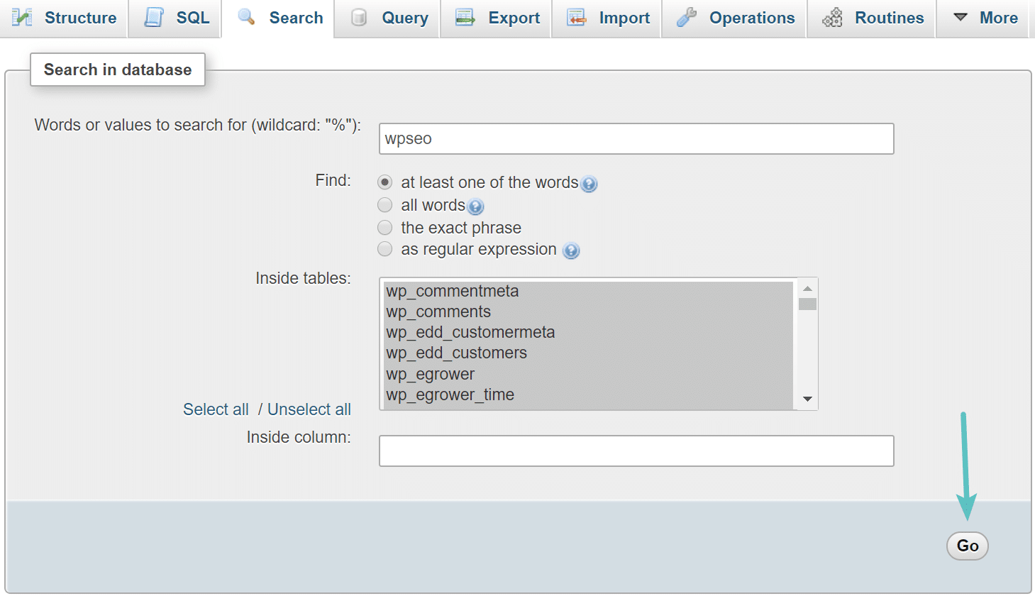Select the 'all words' option
Image resolution: width=1035 pixels, height=601 pixels.
[x=384, y=205]
